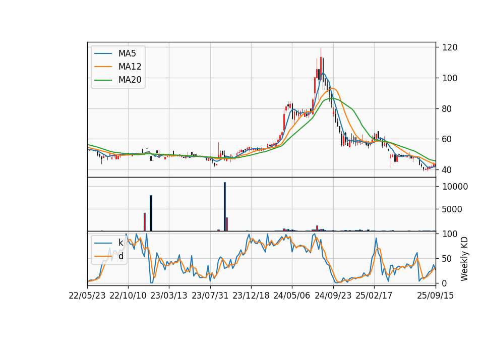Click the 23/12/18 date tick label
This screenshot has width=484, height=348.
point(251,296)
